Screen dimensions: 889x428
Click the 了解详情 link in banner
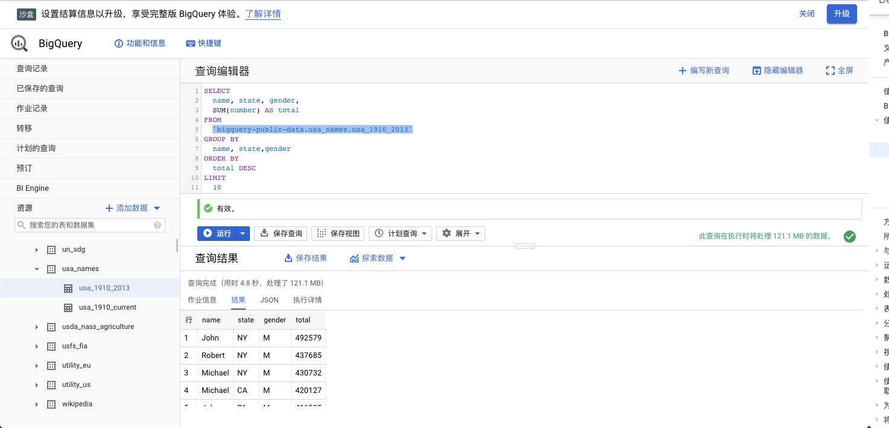pos(263,14)
